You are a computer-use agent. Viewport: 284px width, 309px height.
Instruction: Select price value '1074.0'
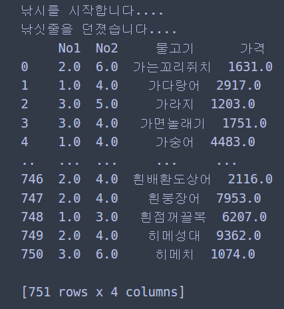coord(233,254)
